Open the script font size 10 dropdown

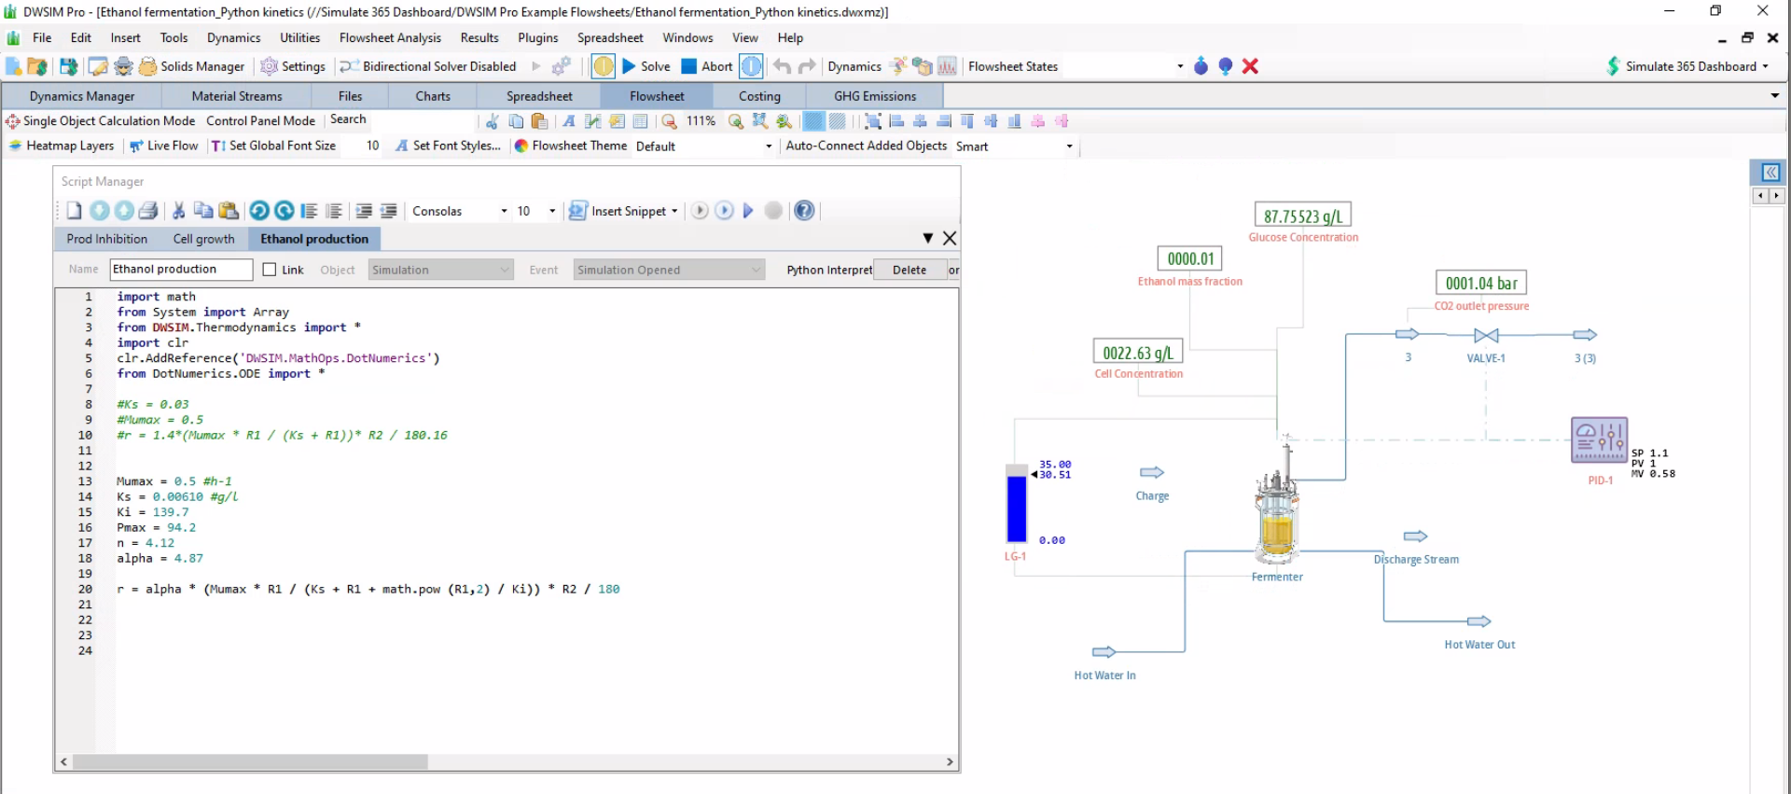[552, 211]
